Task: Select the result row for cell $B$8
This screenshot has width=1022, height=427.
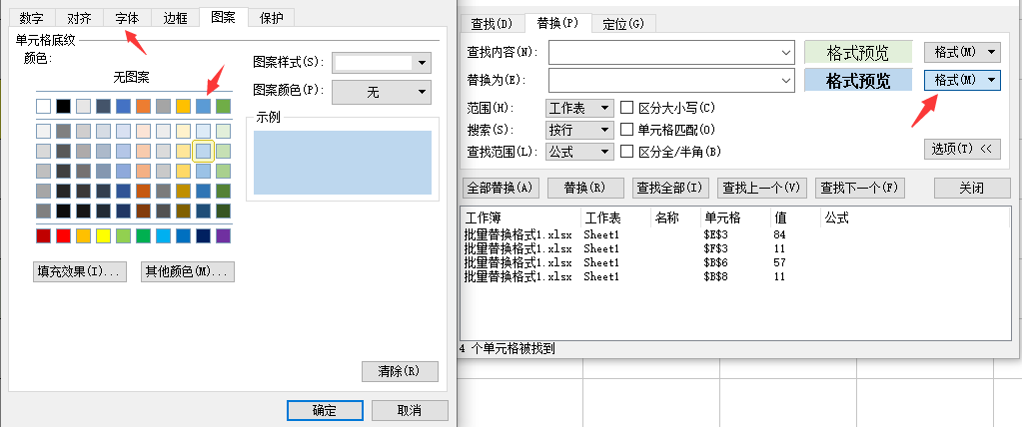Action: [x=735, y=277]
